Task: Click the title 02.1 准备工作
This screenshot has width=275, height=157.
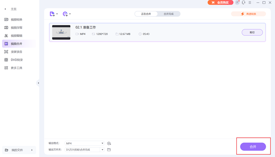Action: point(86,27)
